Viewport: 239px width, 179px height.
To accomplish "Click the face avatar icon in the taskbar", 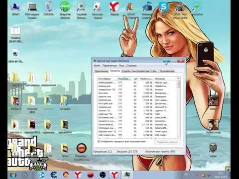I will coord(66,175).
